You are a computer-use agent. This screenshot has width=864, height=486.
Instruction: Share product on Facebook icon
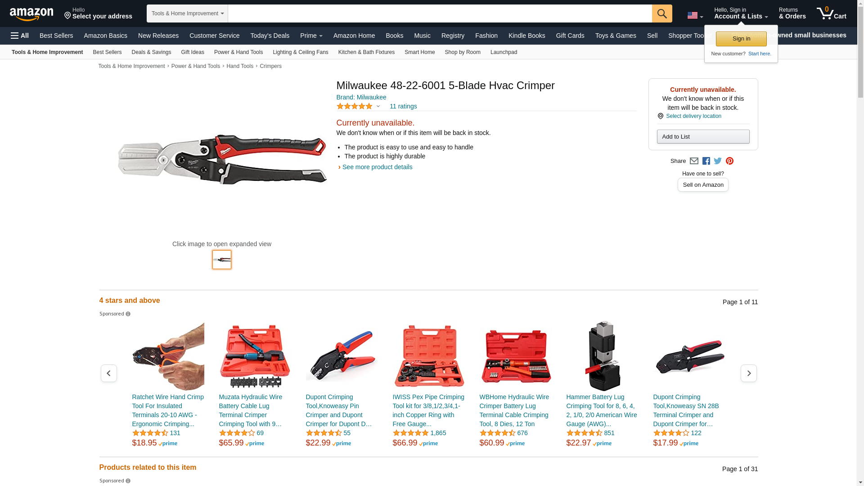[706, 161]
